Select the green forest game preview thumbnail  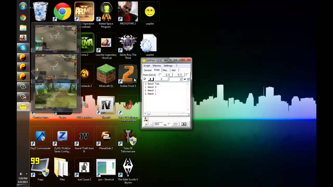pyautogui.click(x=56, y=96)
